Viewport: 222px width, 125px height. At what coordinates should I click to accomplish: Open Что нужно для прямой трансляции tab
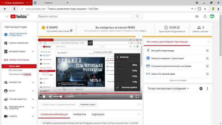click(x=167, y=42)
